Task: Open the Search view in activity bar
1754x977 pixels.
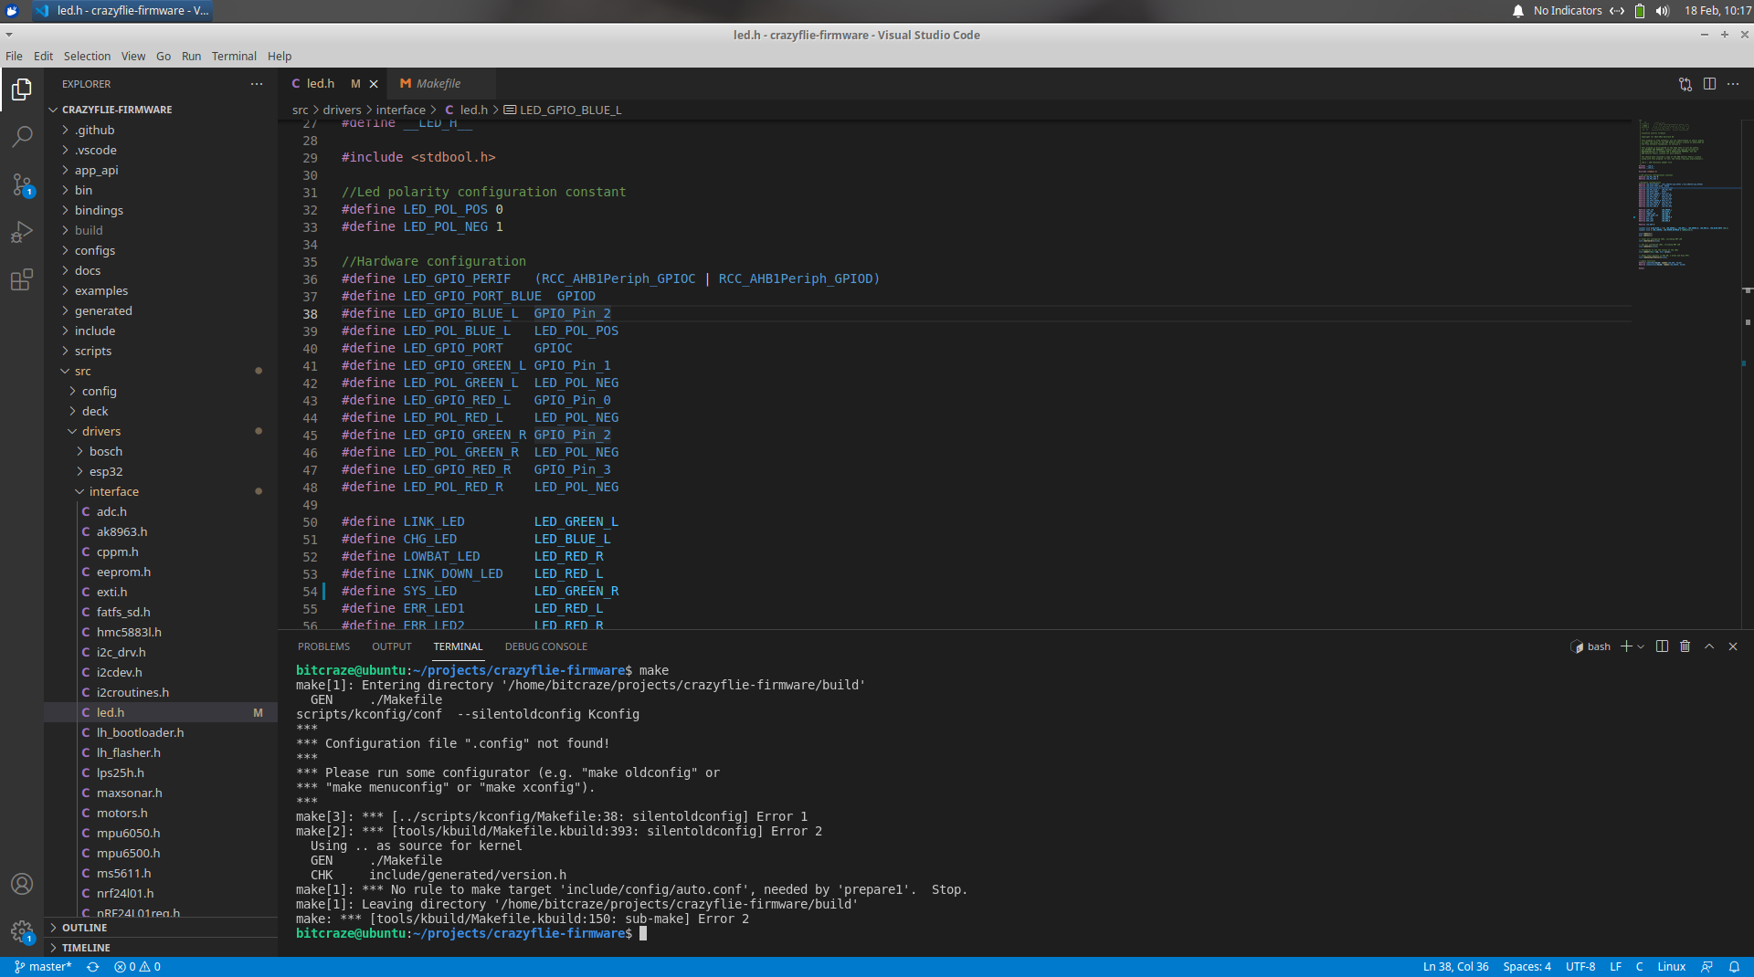Action: coord(22,137)
